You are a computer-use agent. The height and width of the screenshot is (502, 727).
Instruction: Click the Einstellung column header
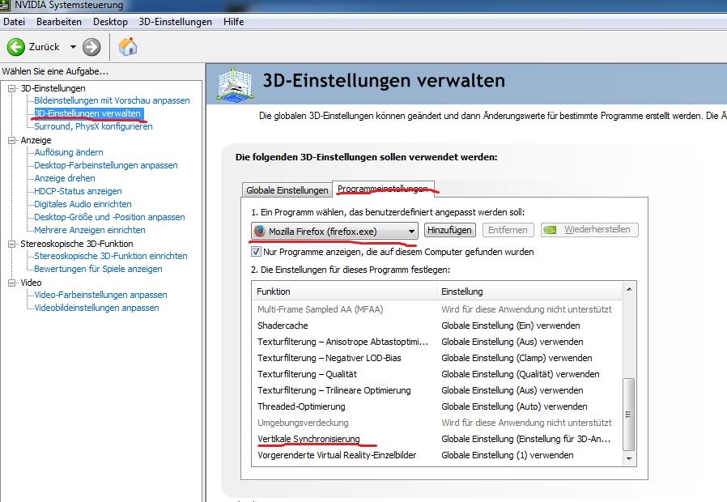529,291
